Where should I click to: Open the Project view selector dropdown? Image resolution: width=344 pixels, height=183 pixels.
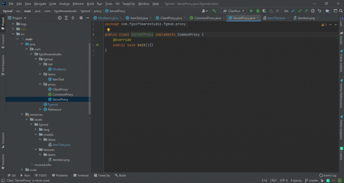17,18
